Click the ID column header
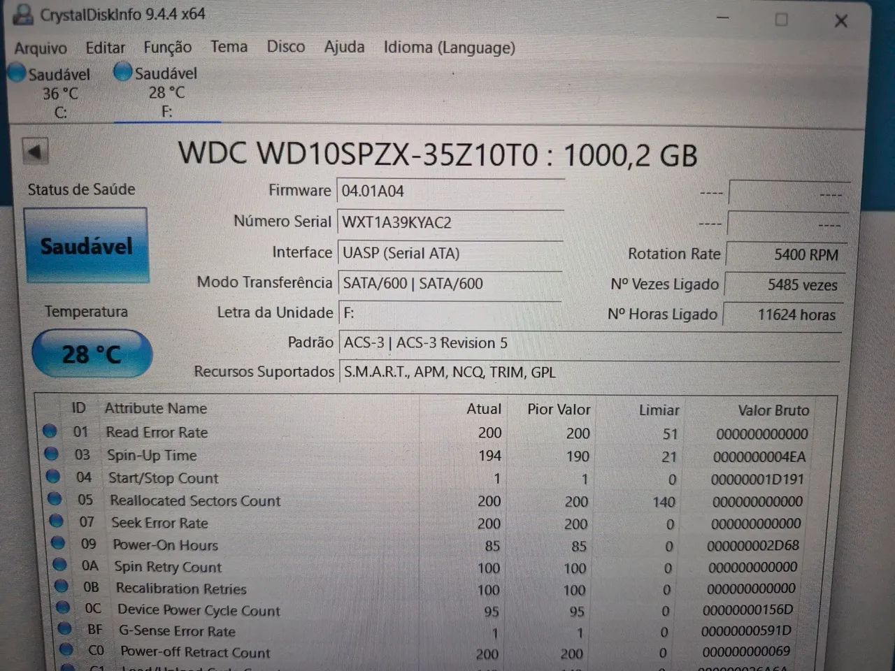895x671 pixels. click(79, 407)
